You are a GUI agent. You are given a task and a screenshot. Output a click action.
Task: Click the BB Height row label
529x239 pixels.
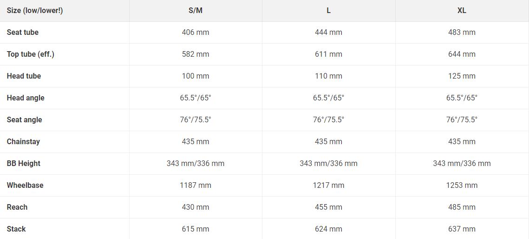[x=24, y=164]
